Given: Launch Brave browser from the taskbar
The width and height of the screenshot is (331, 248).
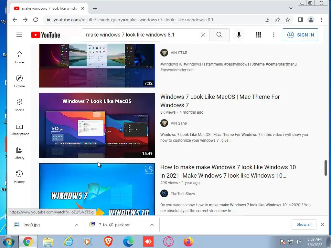Looking at the screenshot, I should point(108,242).
